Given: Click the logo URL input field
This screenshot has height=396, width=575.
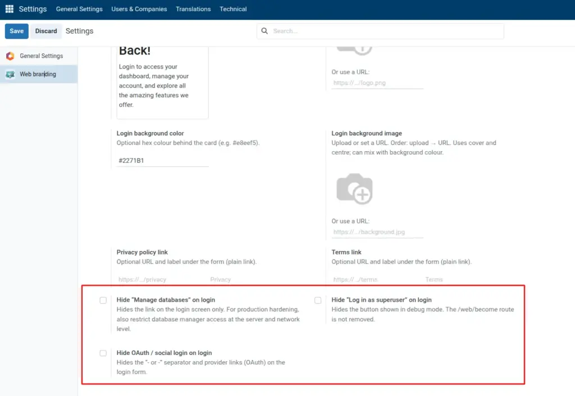Looking at the screenshot, I should click(x=377, y=83).
